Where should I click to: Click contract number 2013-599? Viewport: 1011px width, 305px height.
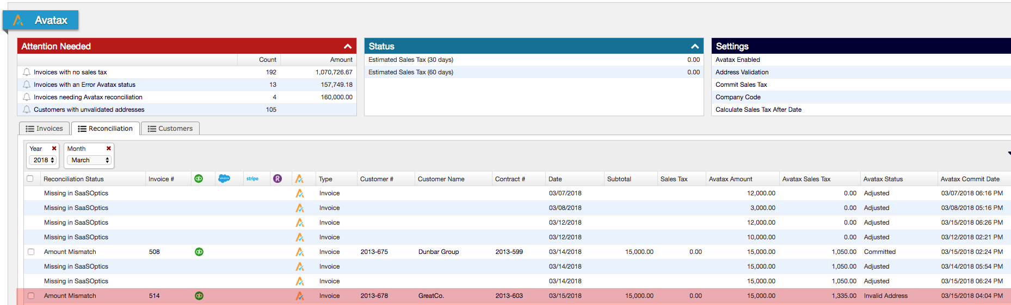(509, 252)
